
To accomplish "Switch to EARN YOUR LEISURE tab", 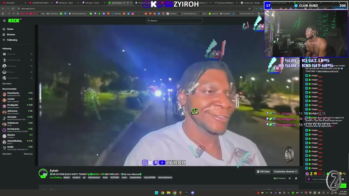I will pyautogui.click(x=40, y=3).
